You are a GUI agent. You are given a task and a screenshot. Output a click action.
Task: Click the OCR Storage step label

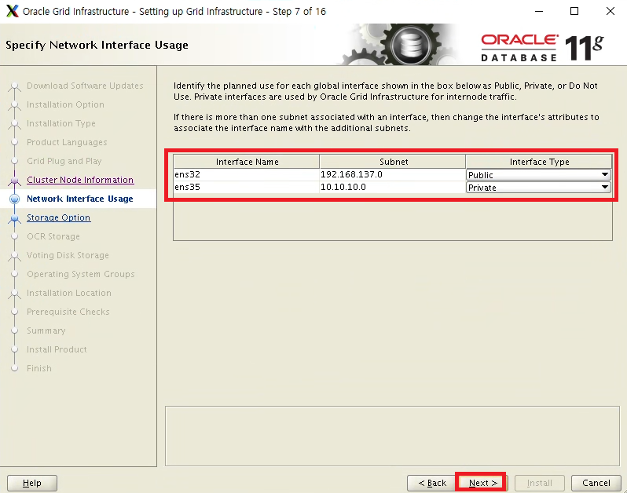(53, 236)
